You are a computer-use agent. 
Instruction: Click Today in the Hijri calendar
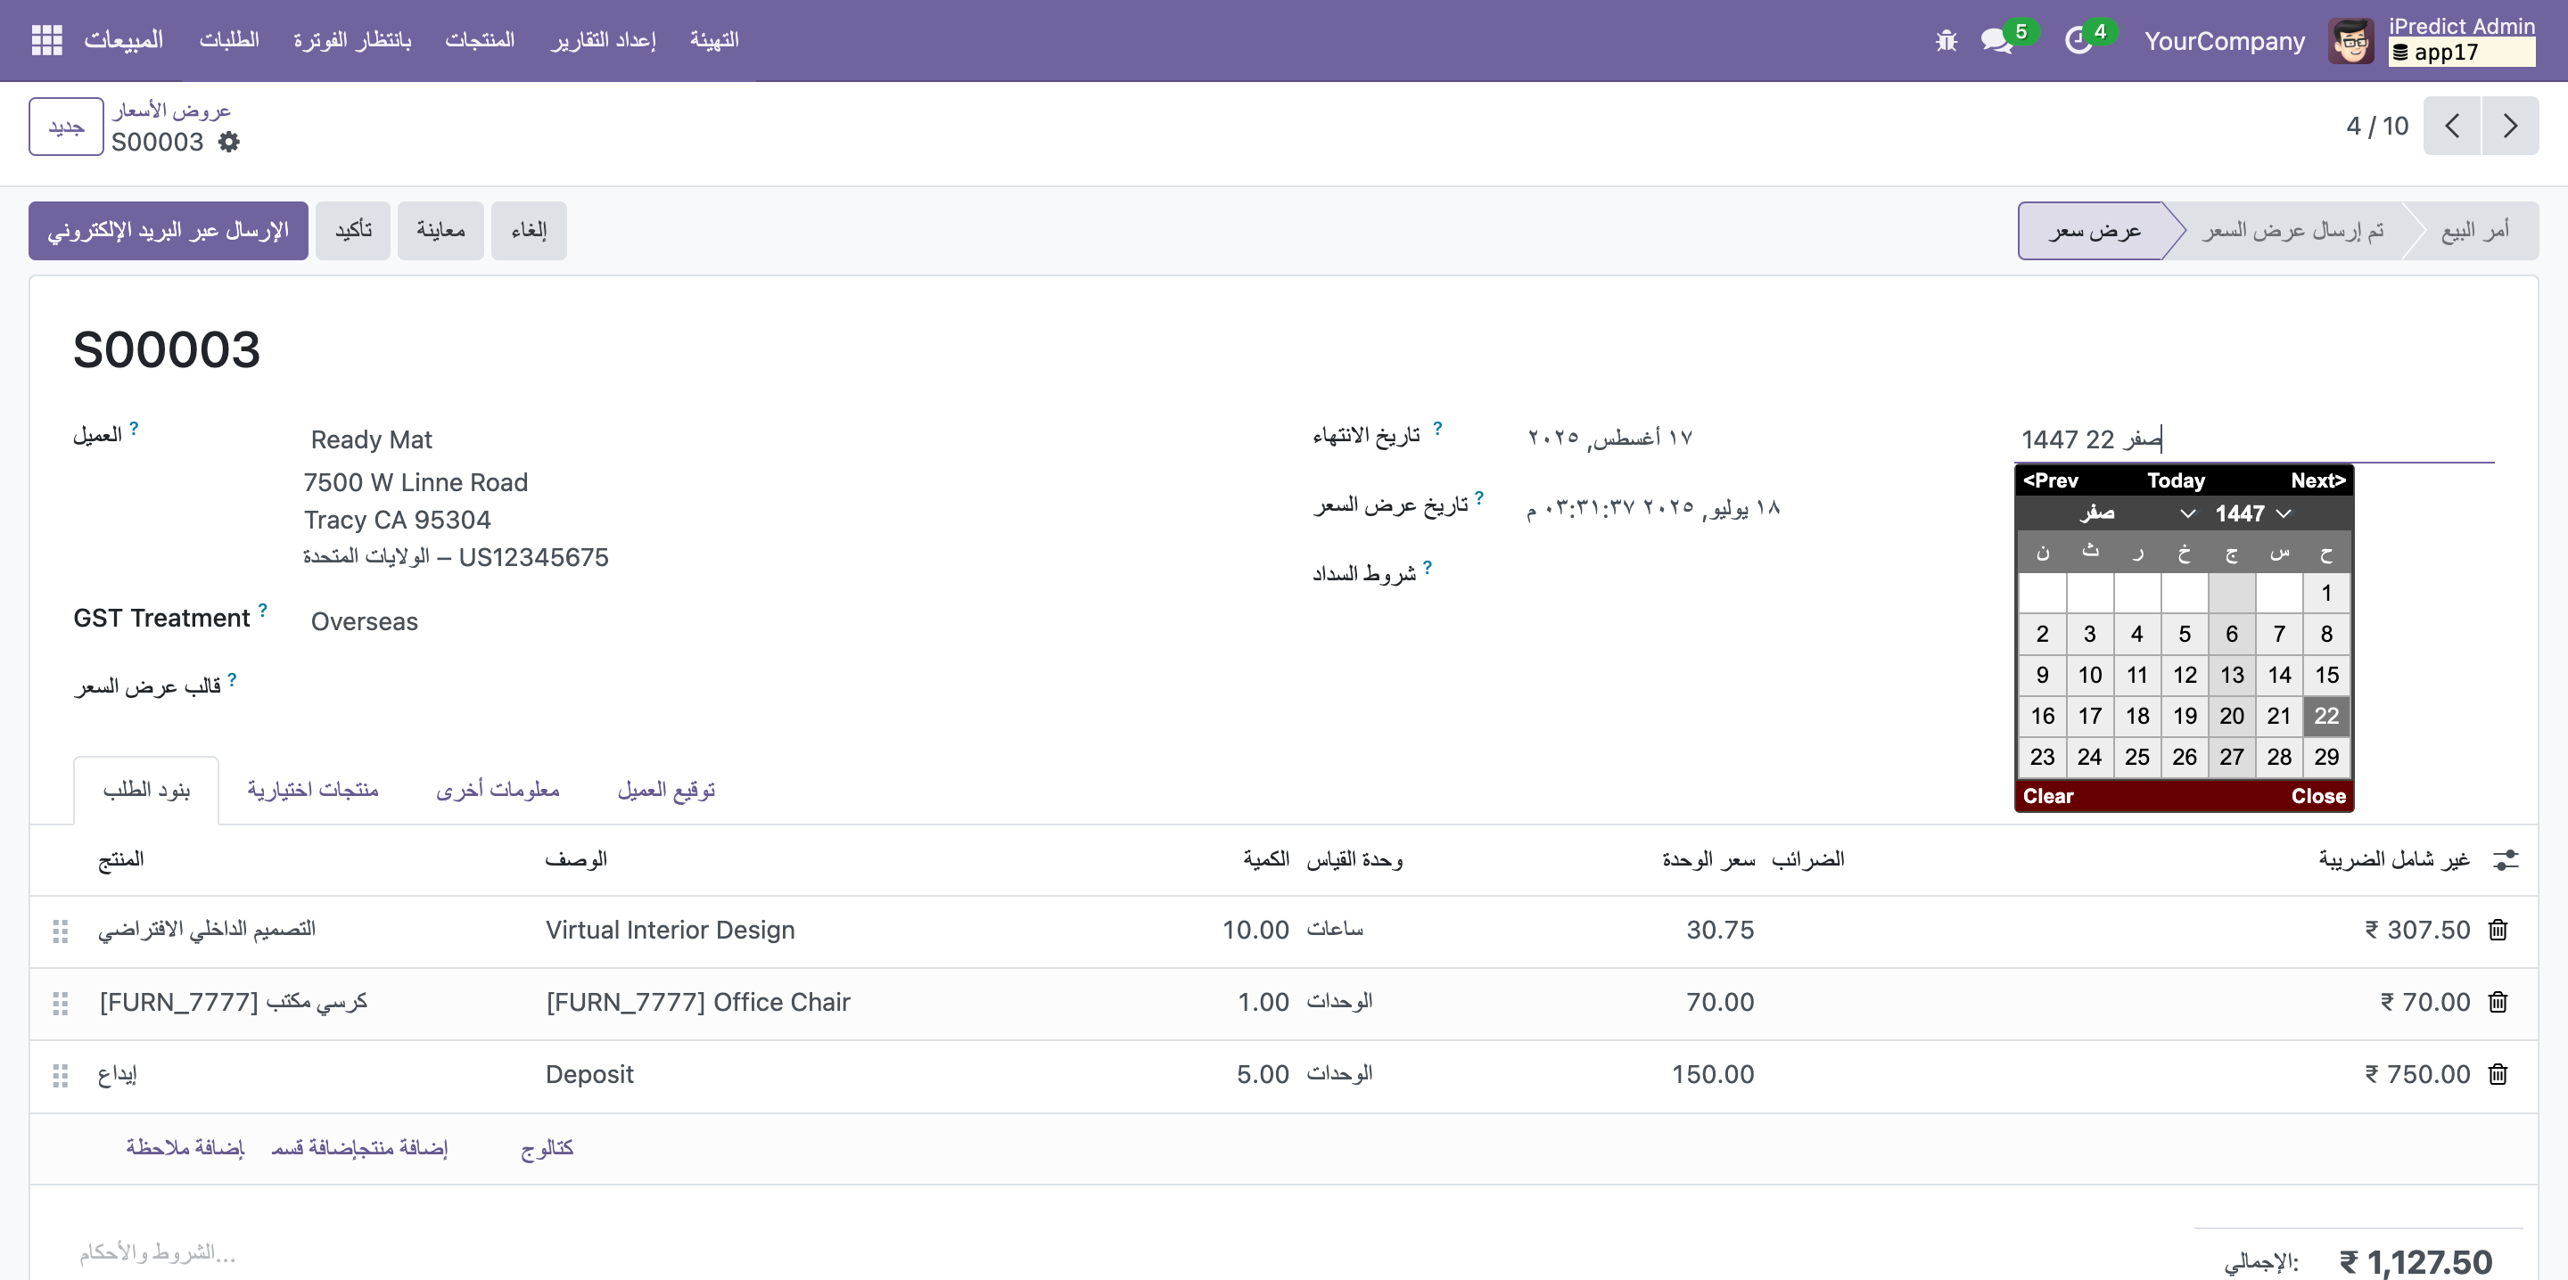point(2176,480)
